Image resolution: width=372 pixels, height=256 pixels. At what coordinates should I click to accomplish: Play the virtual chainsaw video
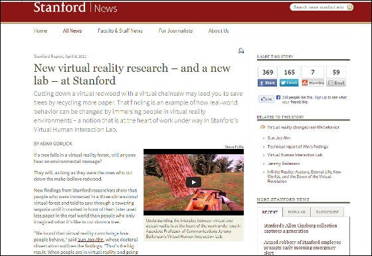coord(193,182)
